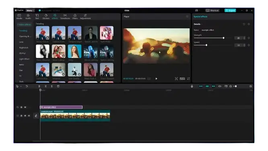Screen dimensions: 268x151
Task: Select the Trending effects category
Action: point(23,31)
